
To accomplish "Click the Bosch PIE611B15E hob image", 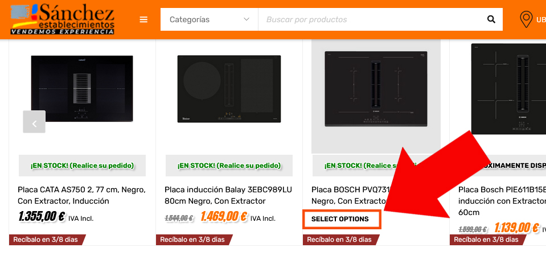I will click(509, 89).
